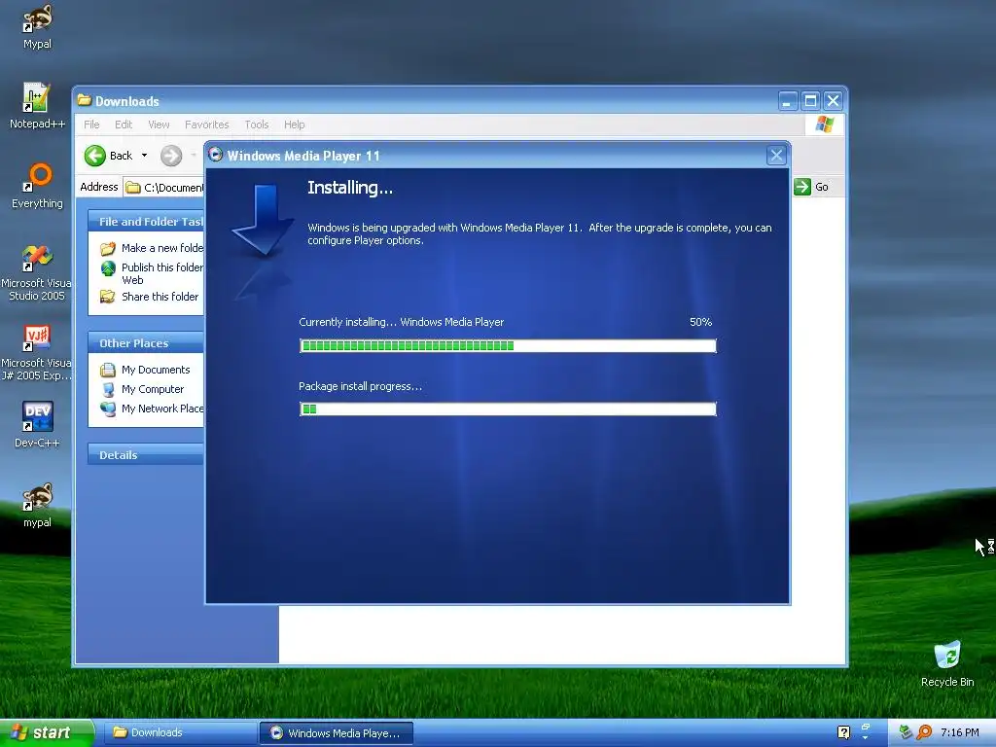Click the Windows flag logo in Downloads window

[x=825, y=124]
